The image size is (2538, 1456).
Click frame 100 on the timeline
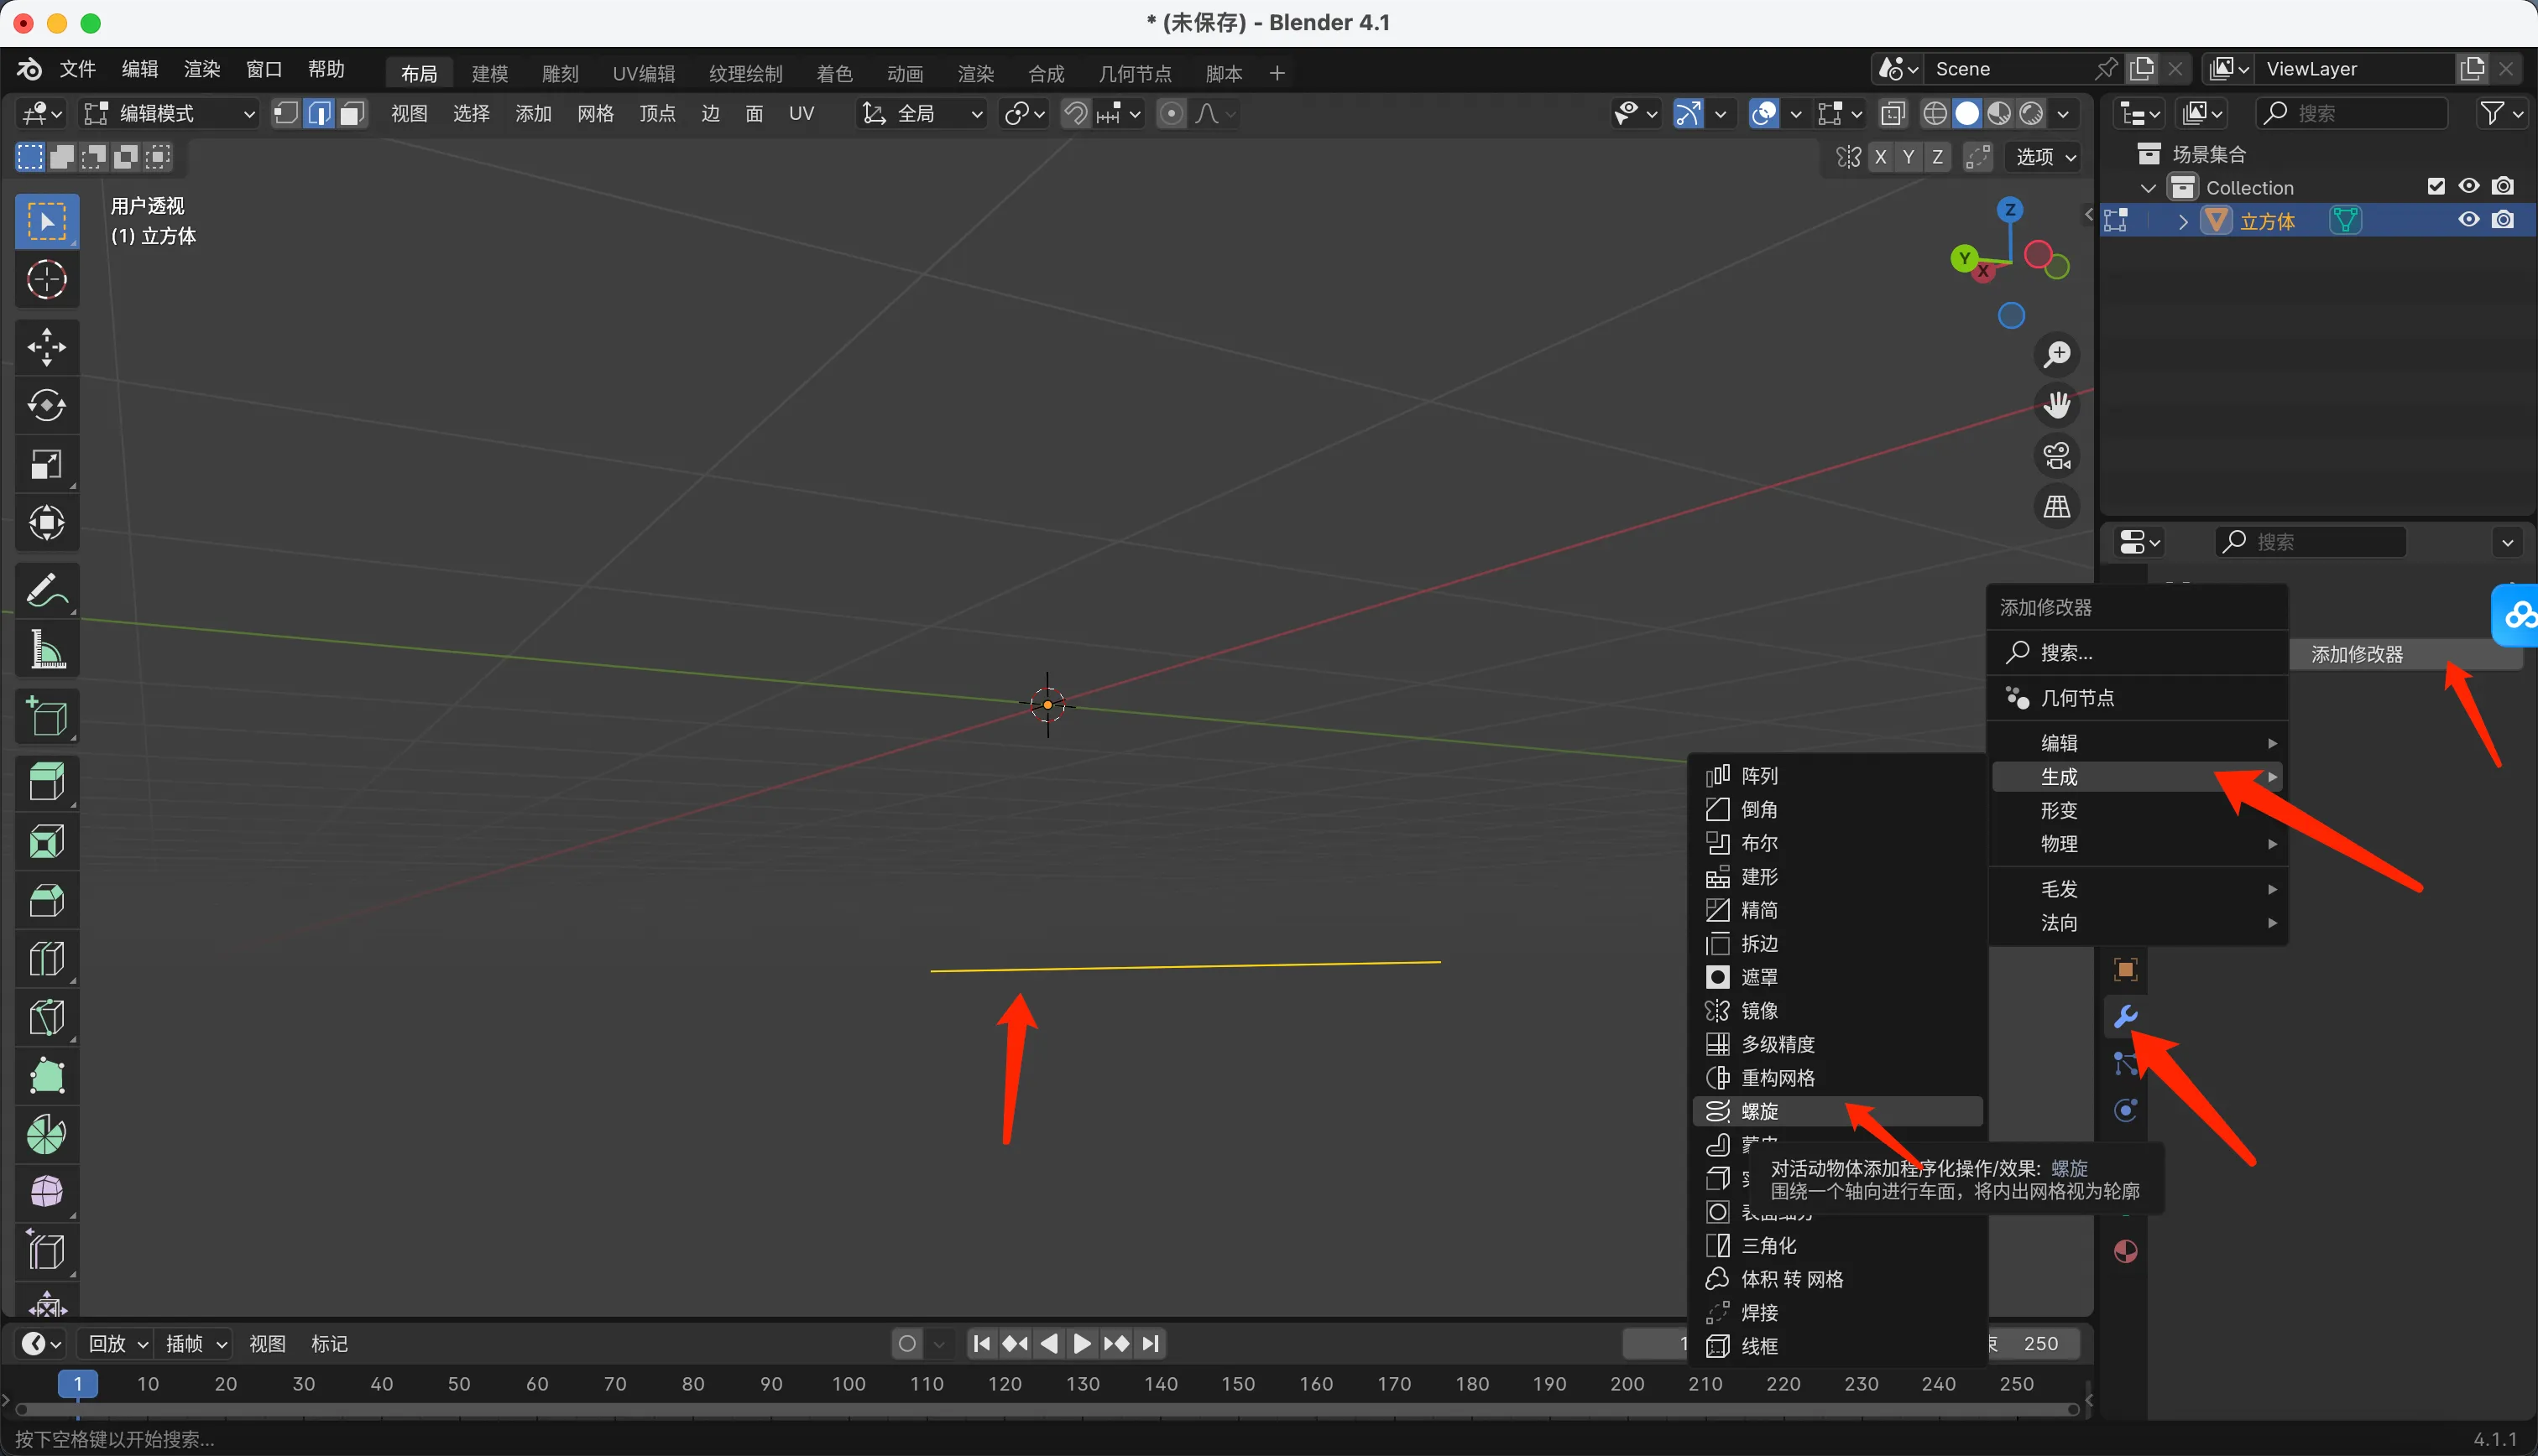(x=849, y=1384)
